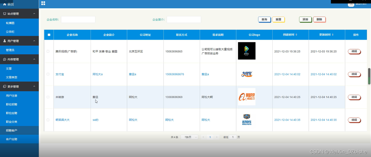This screenshot has height=157, width=371.
Task: Collapse the 内容管理 menu chevron
Action: pyautogui.click(x=34, y=59)
